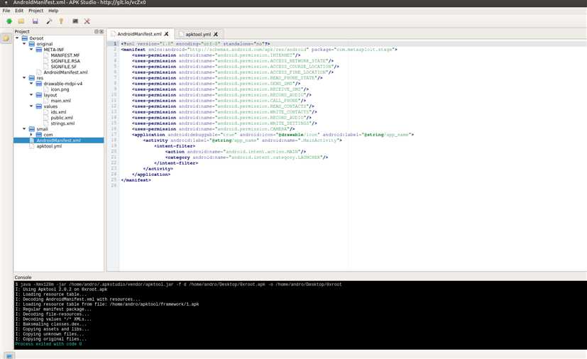
Task: Select MANIFEST.MF in the project tree
Action: click(x=65, y=55)
